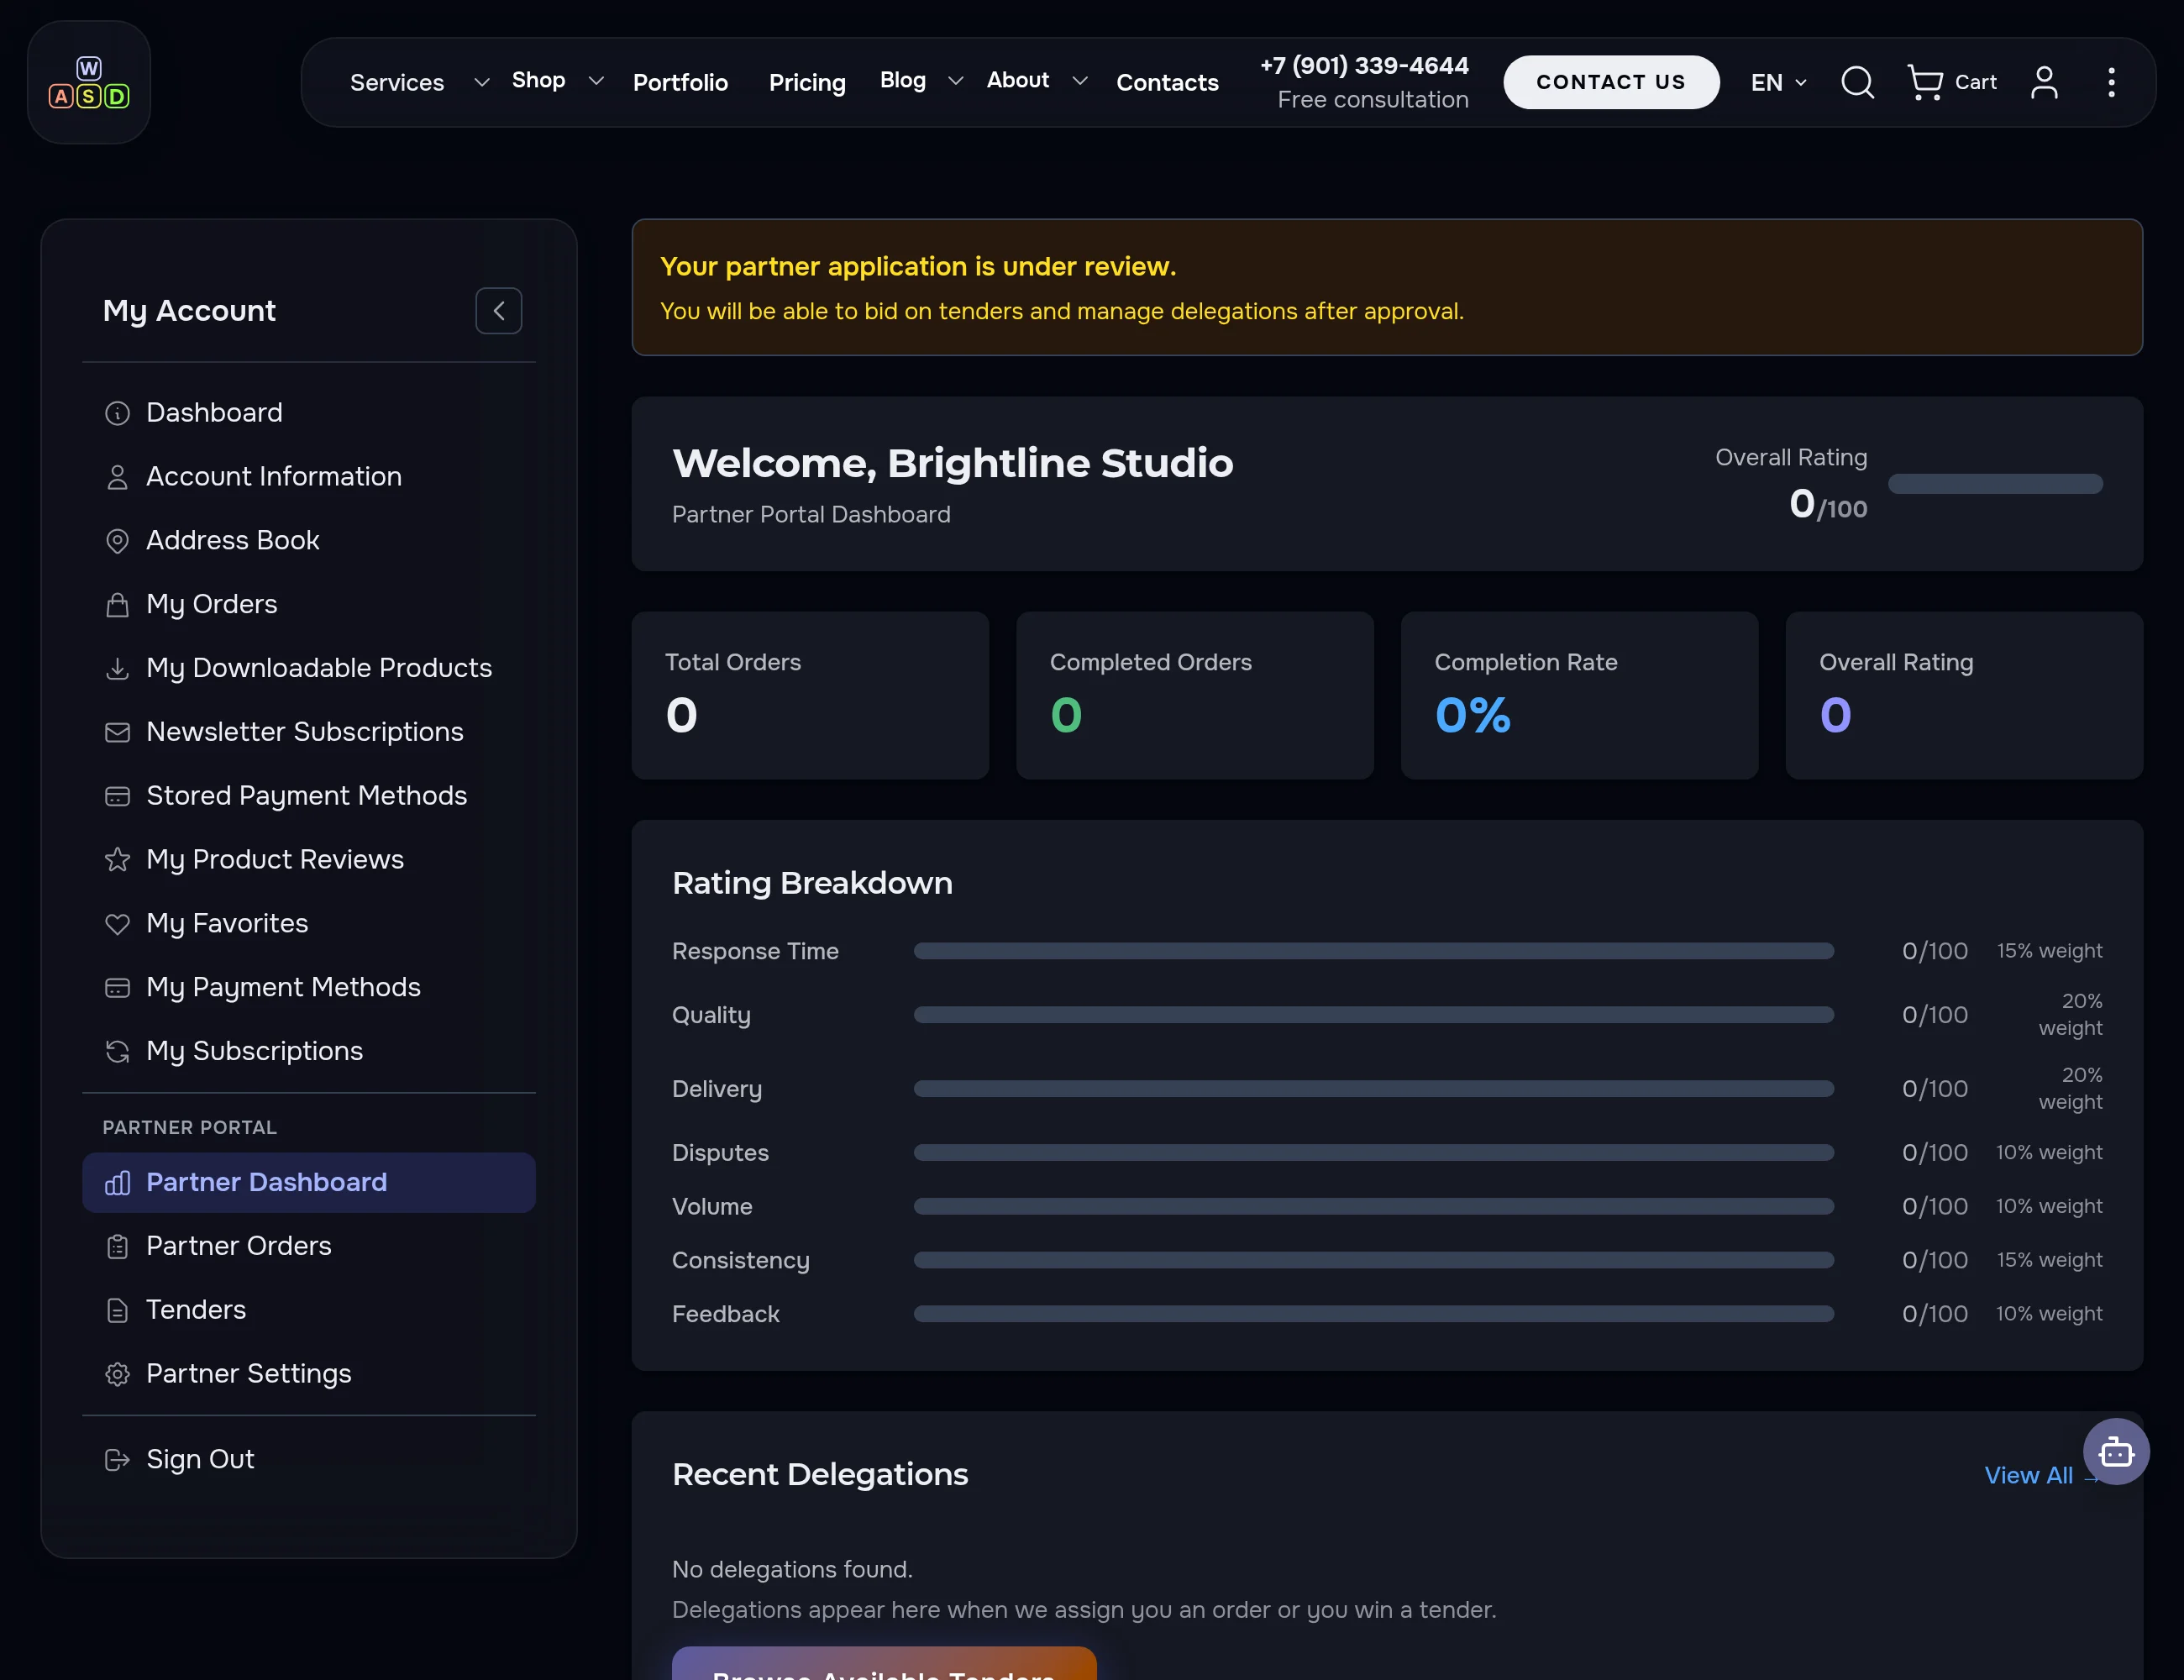2184x1680 pixels.
Task: Click the Overall Rating progress bar in welcome card
Action: 1995,484
